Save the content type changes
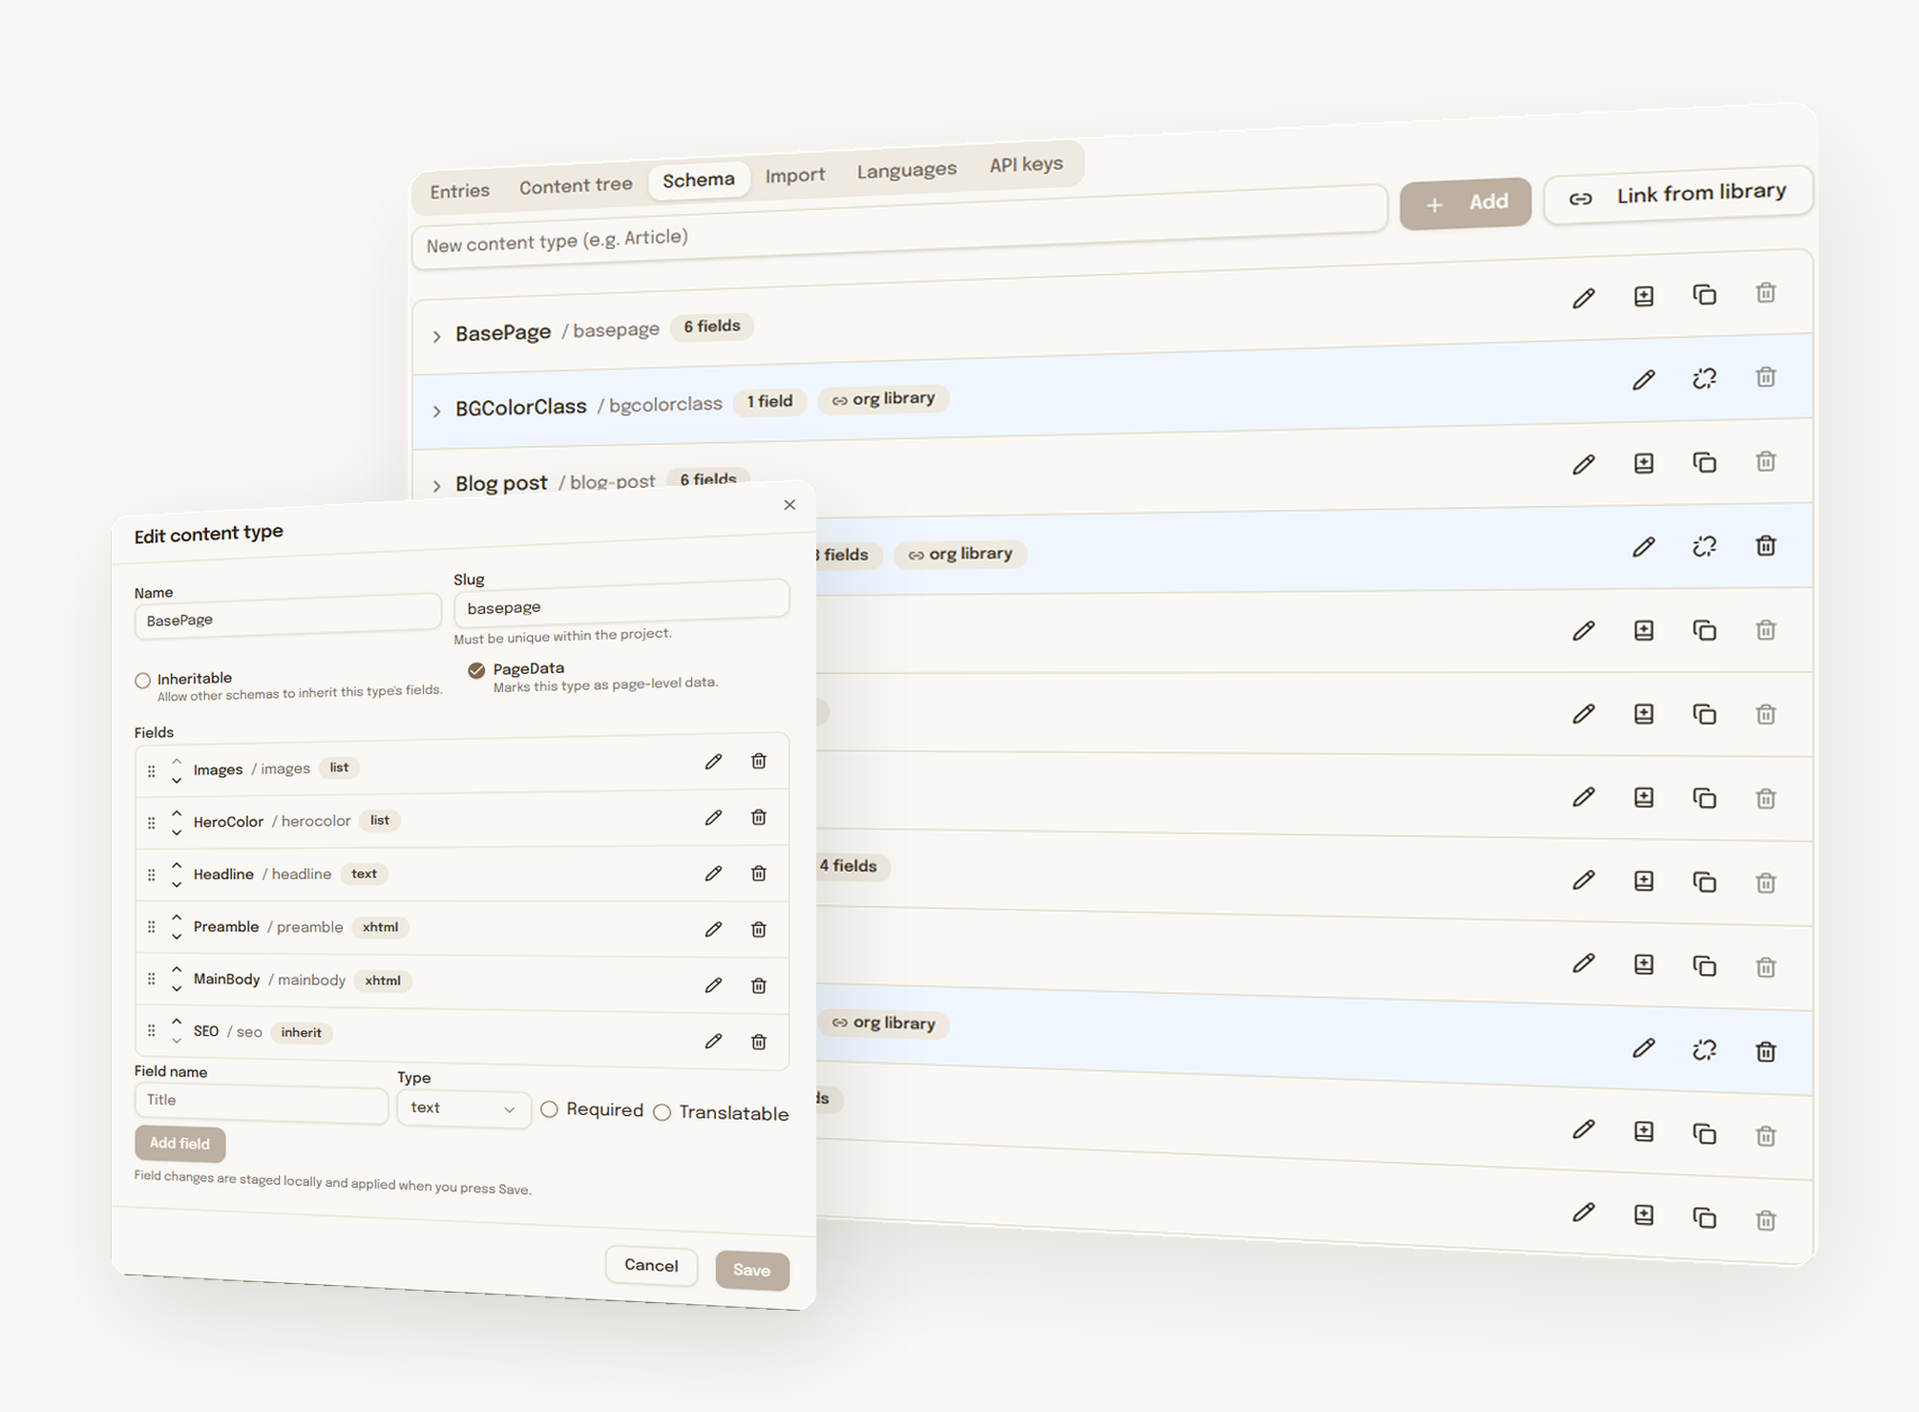This screenshot has width=1919, height=1412. pos(751,1270)
